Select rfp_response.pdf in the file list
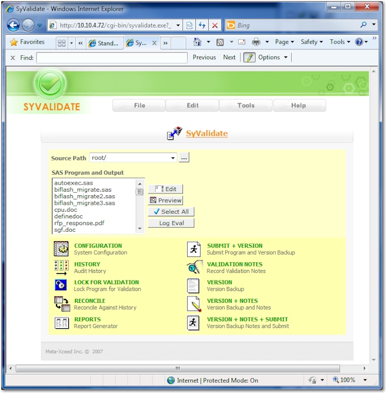 (x=79, y=223)
